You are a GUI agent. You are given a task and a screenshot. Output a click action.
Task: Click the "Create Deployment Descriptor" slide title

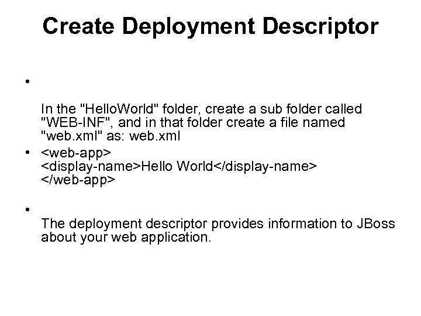(x=210, y=26)
